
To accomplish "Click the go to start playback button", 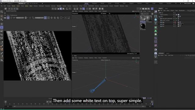I will (x=48, y=102).
